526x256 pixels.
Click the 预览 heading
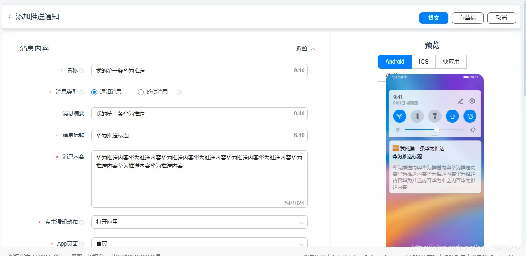(432, 45)
